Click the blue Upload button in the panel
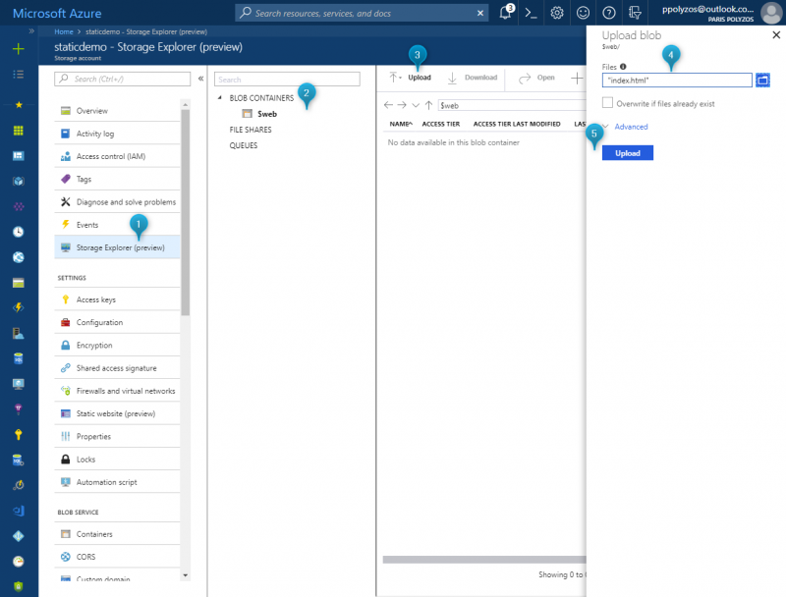The width and height of the screenshot is (786, 597). (627, 152)
